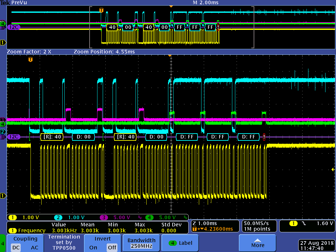The image size is (336, 252).
Task: Click the Frequency measurement channel 1 badge
Action: pyautogui.click(x=12, y=231)
